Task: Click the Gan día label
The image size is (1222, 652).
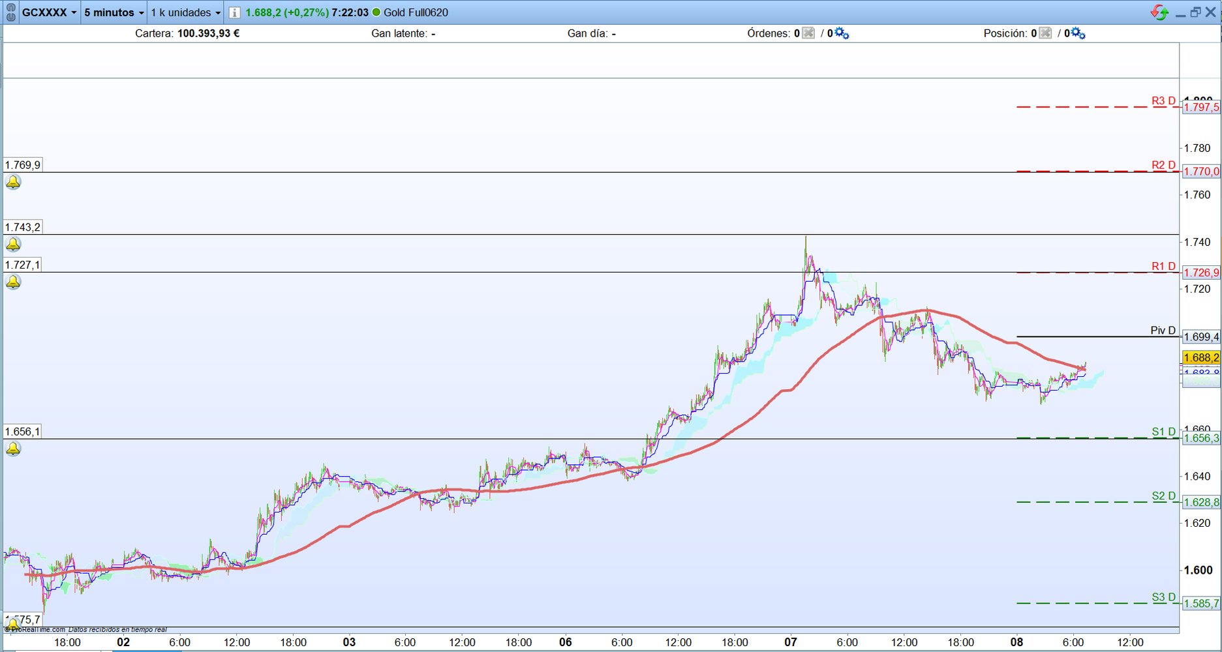Action: (x=588, y=33)
